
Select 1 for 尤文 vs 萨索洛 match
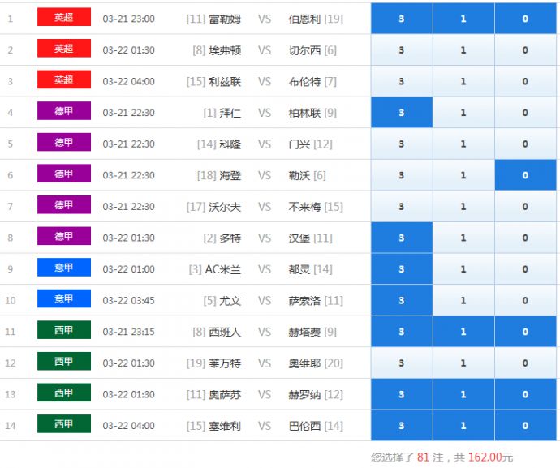pos(463,301)
